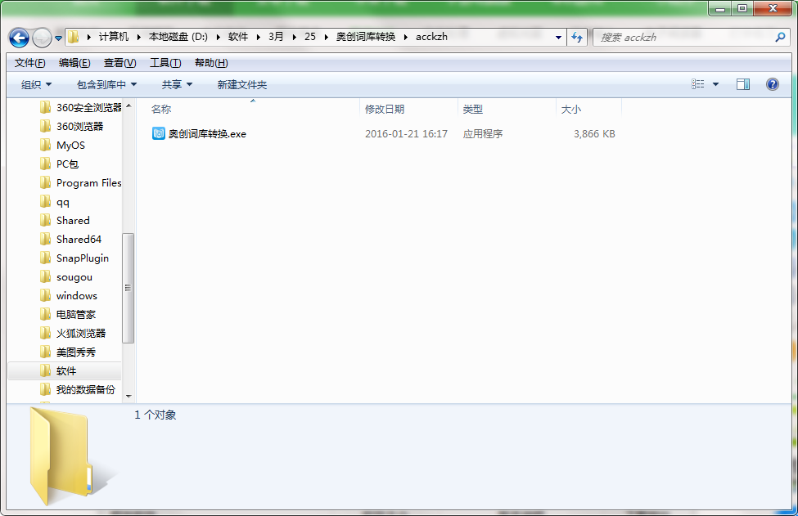Create a folder with 新建文件夹

pos(241,84)
